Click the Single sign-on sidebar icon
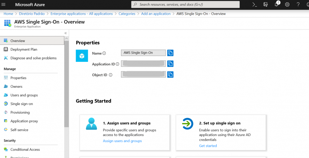309x158 pixels. pyautogui.click(x=6, y=104)
